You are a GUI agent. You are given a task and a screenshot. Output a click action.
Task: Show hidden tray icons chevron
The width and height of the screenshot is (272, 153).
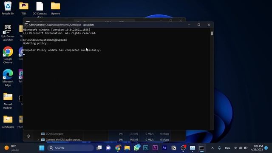coord(212,148)
